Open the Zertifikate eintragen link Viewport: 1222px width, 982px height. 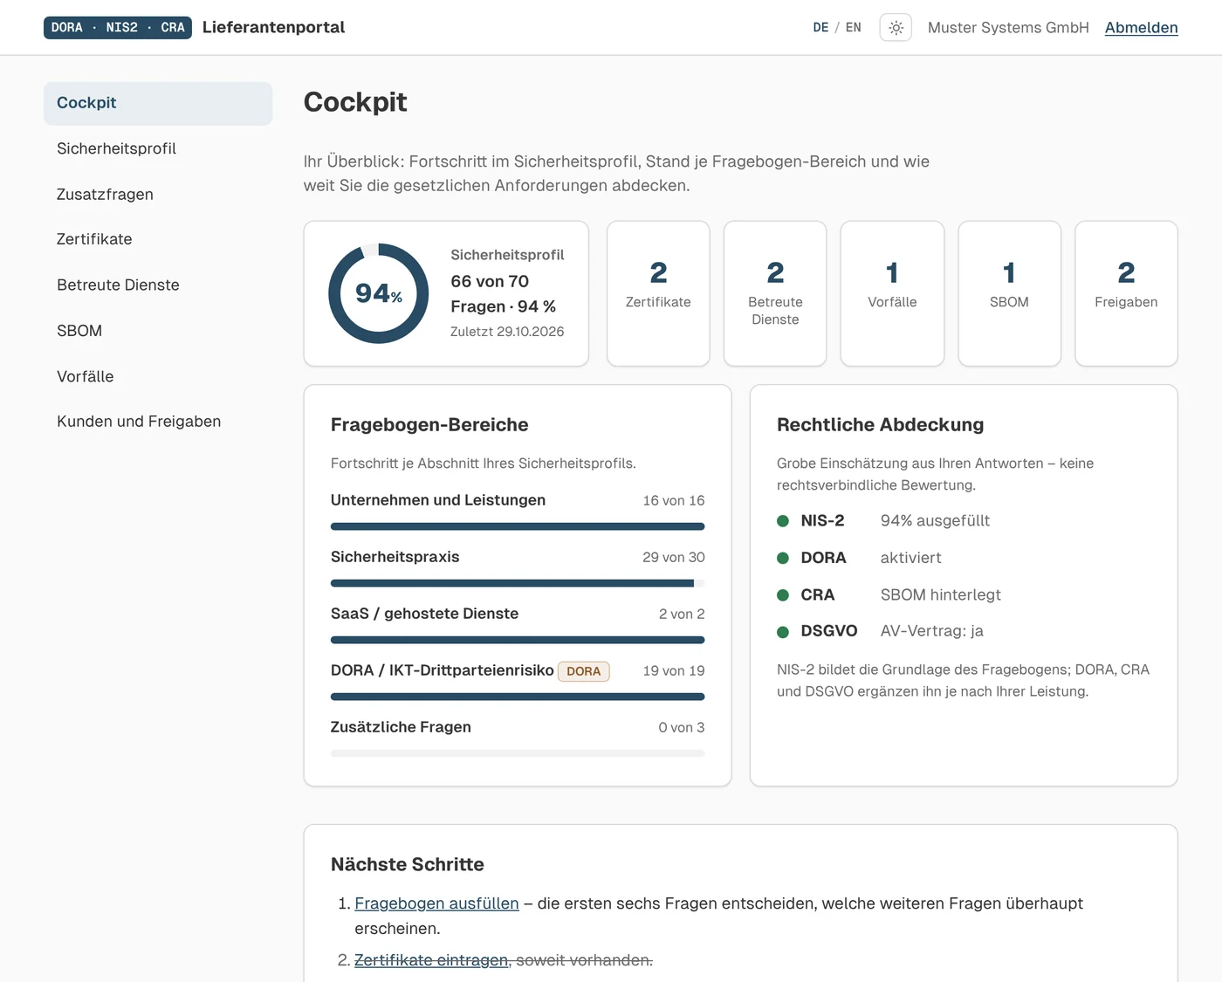click(x=431, y=960)
